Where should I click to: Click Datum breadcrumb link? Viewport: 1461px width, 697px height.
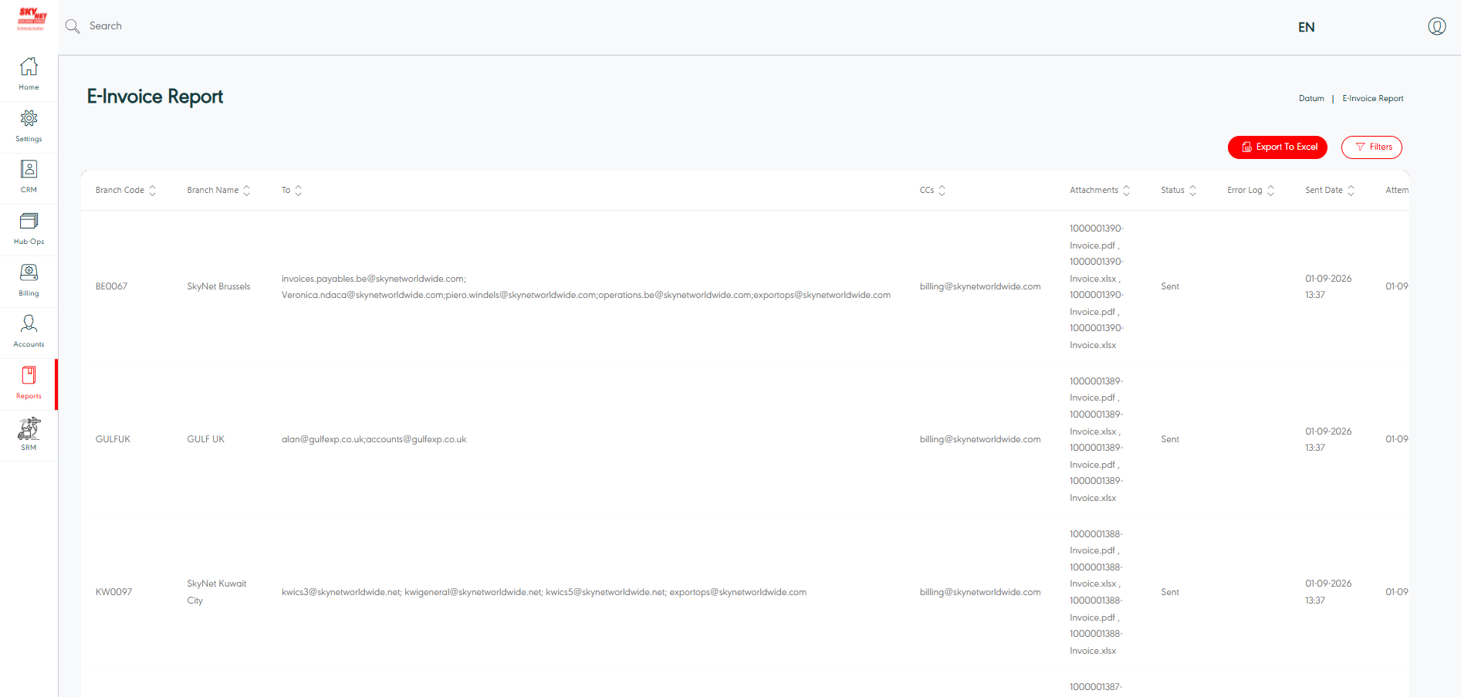click(x=1311, y=99)
